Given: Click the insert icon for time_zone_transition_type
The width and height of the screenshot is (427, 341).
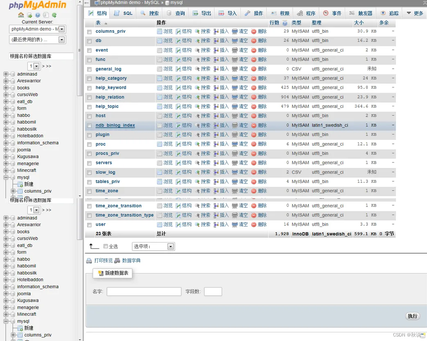Looking at the screenshot, I should pyautogui.click(x=216, y=215).
